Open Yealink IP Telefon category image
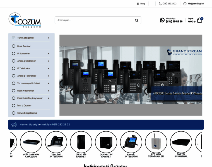 pyautogui.click(x=56, y=142)
